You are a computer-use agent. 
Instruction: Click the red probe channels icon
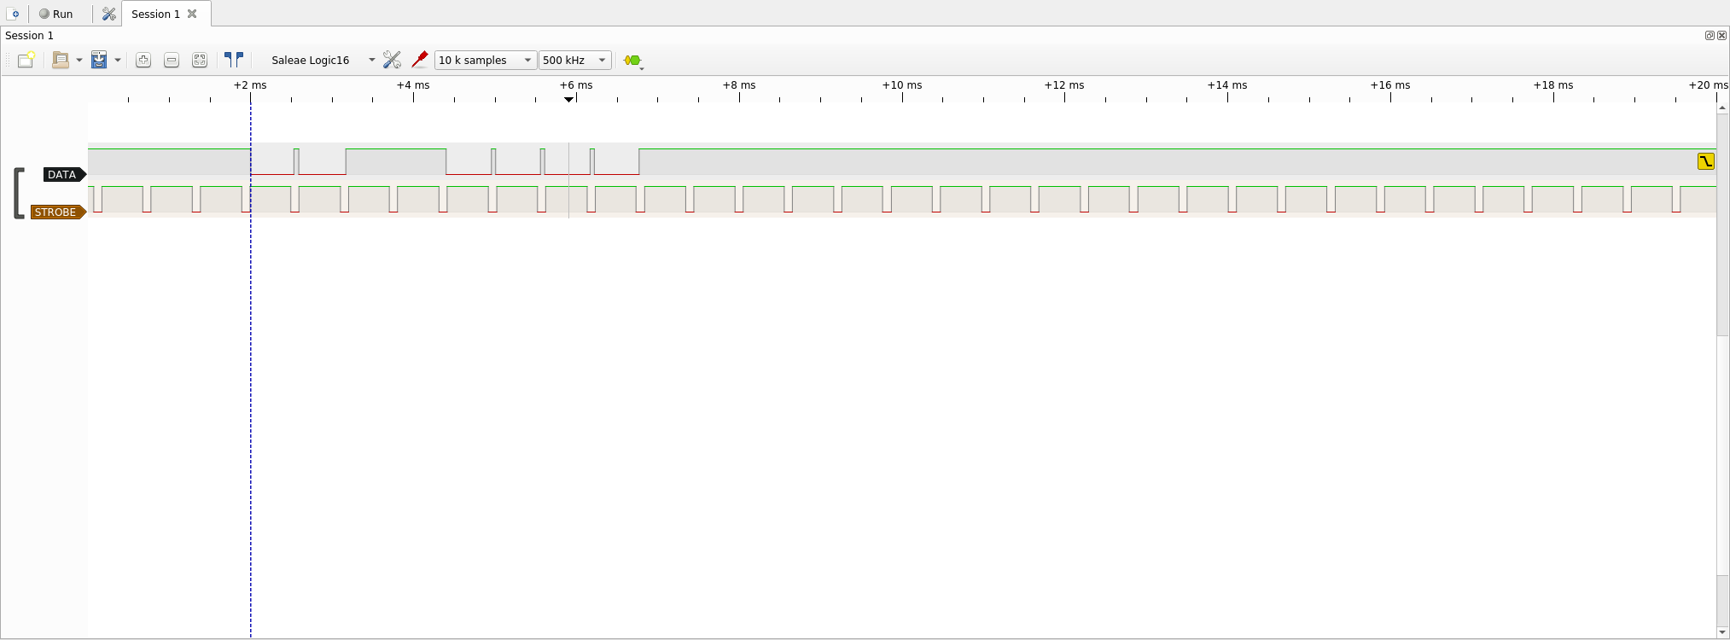pos(419,60)
